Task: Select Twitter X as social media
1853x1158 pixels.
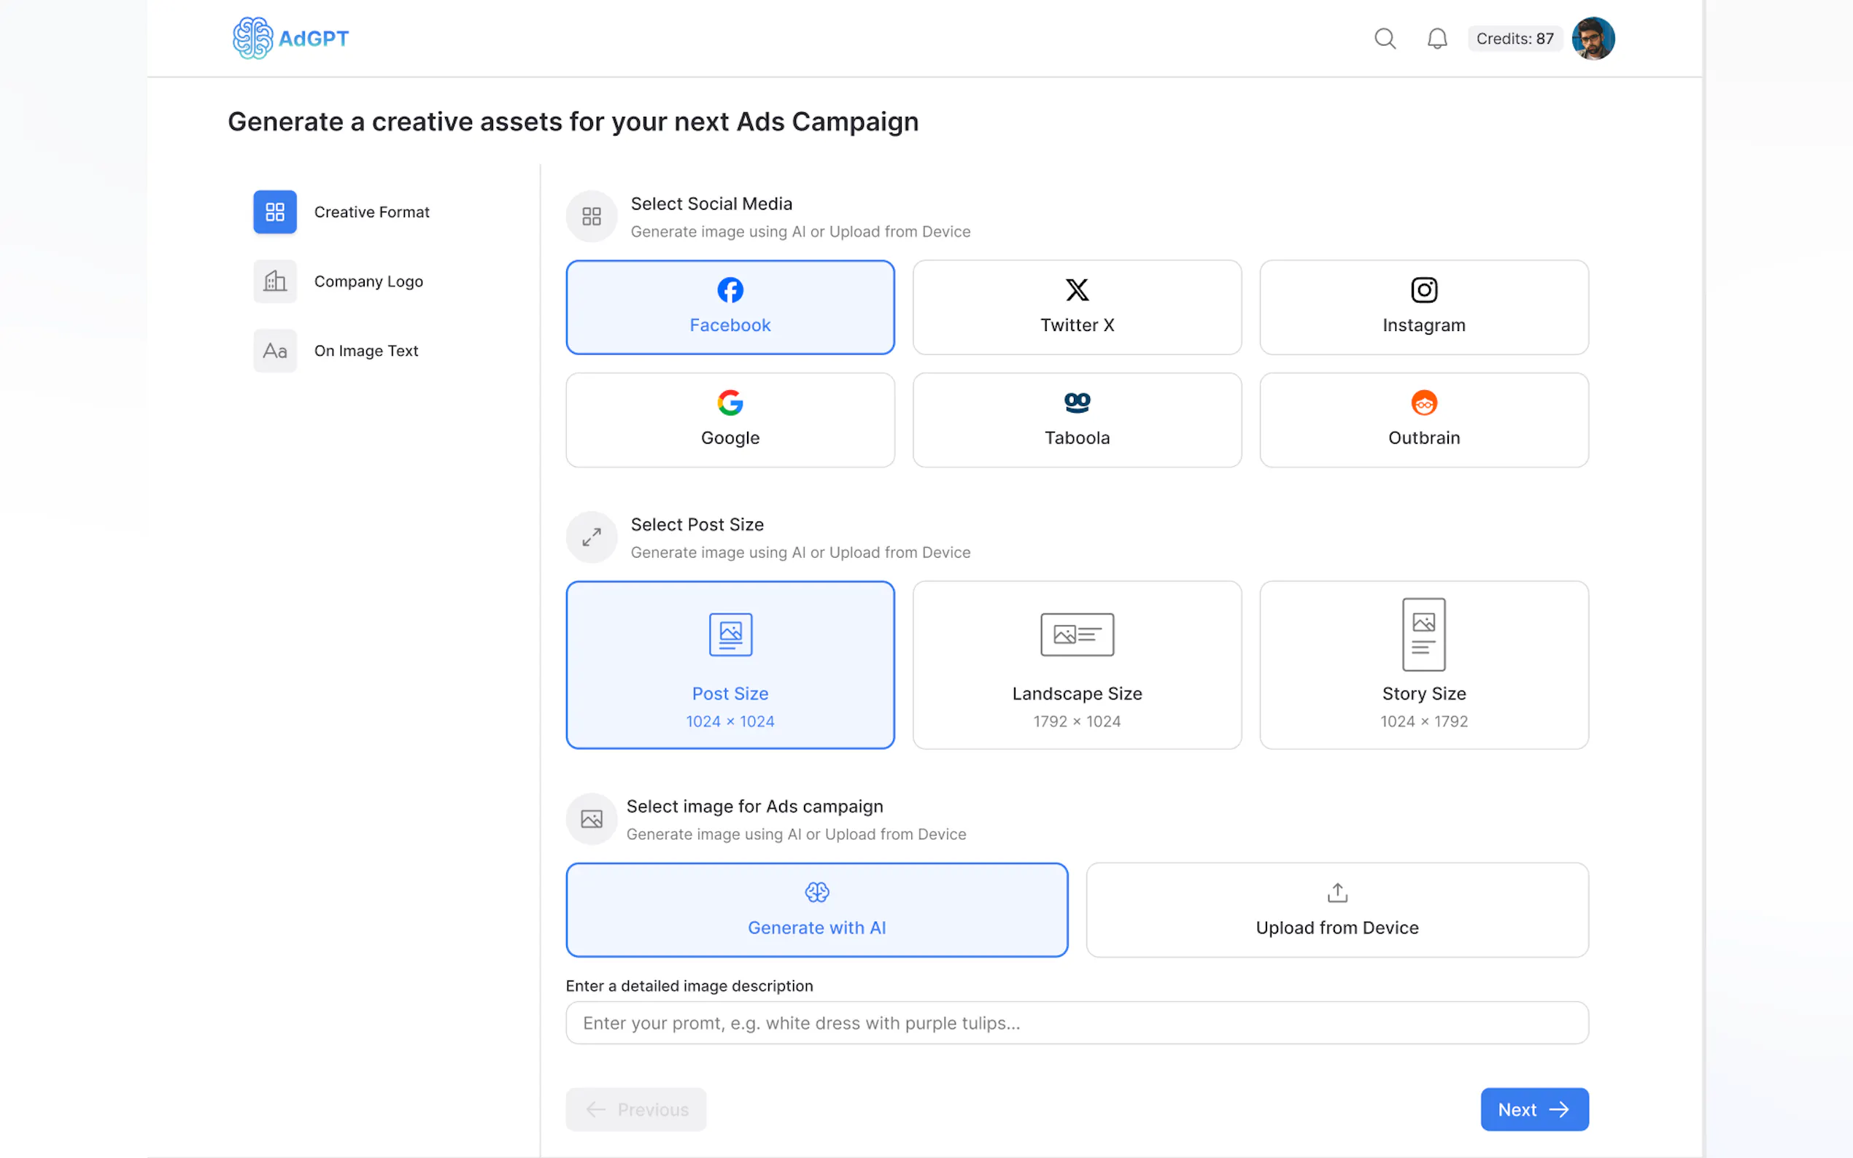Action: click(x=1076, y=307)
